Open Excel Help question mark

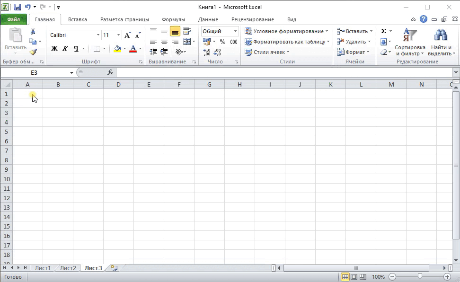tap(424, 19)
